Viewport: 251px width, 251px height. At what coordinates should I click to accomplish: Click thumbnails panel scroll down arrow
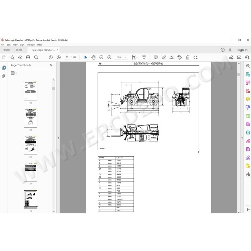click(x=54, y=212)
